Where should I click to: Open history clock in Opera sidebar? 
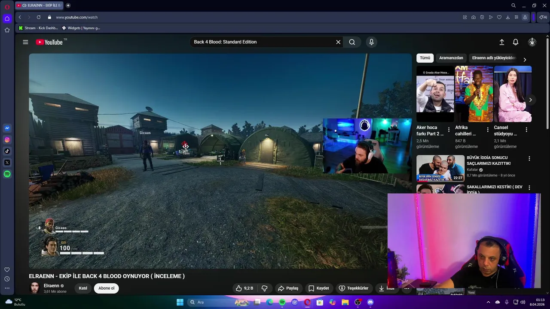click(7, 279)
